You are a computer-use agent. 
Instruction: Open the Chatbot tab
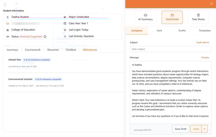[x=71, y=50]
